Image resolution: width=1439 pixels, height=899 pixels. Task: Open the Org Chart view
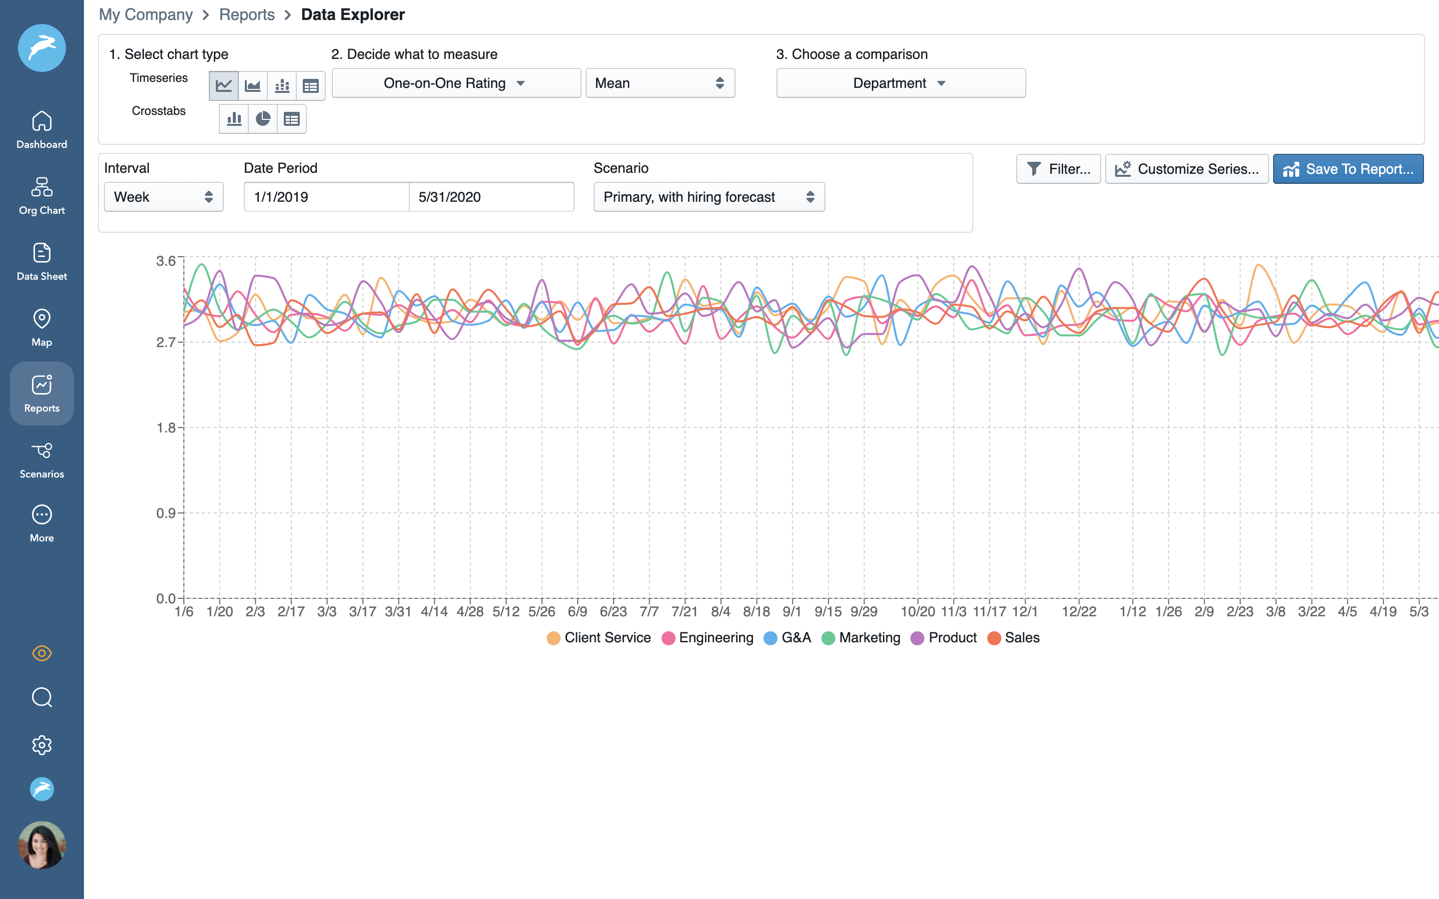pos(41,196)
